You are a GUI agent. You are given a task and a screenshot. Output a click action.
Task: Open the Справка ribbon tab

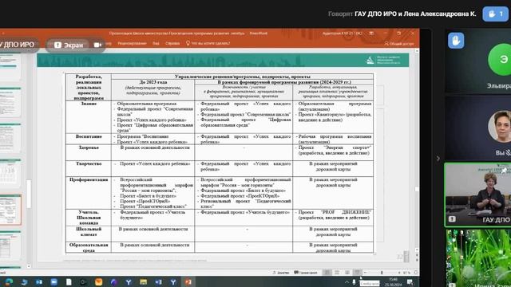tap(172, 43)
